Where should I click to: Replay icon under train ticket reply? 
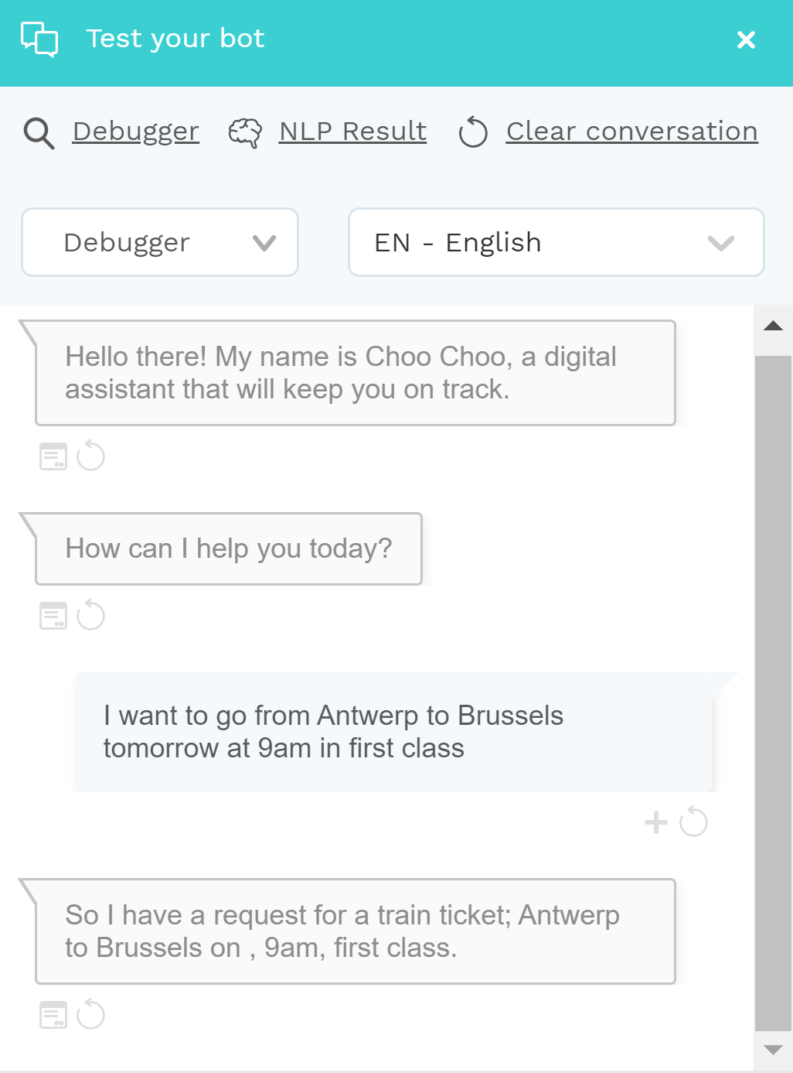(x=90, y=1014)
